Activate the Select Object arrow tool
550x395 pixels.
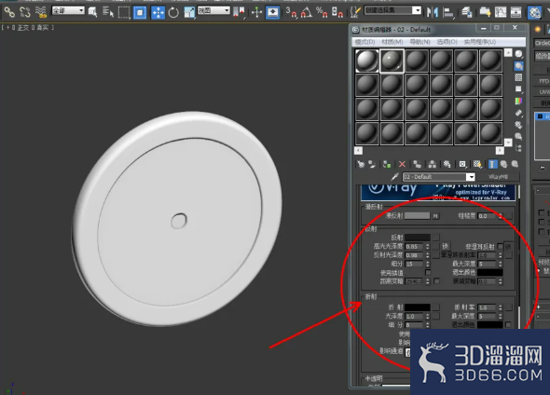pos(93,12)
